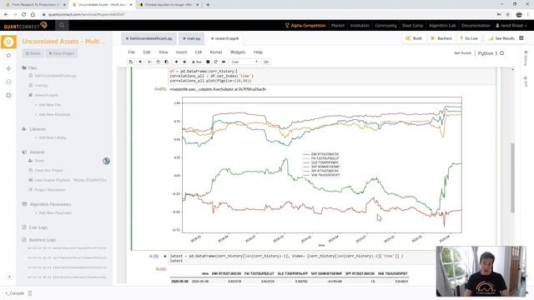
Task: Open the View menu in notebook
Action: point(164,52)
